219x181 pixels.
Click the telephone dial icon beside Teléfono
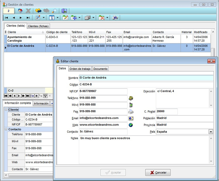tap(131, 98)
